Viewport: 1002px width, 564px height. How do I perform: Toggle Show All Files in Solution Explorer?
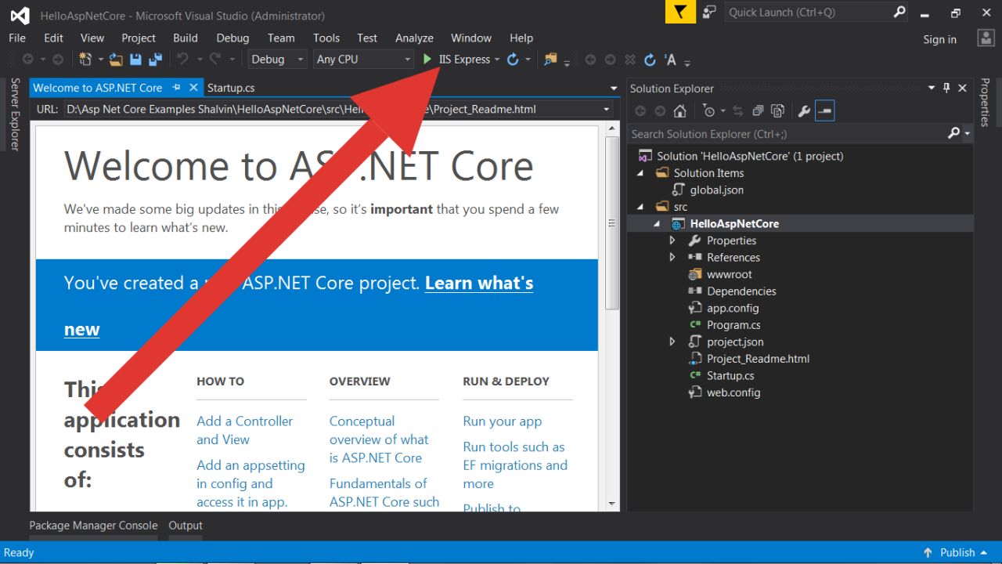(x=777, y=111)
